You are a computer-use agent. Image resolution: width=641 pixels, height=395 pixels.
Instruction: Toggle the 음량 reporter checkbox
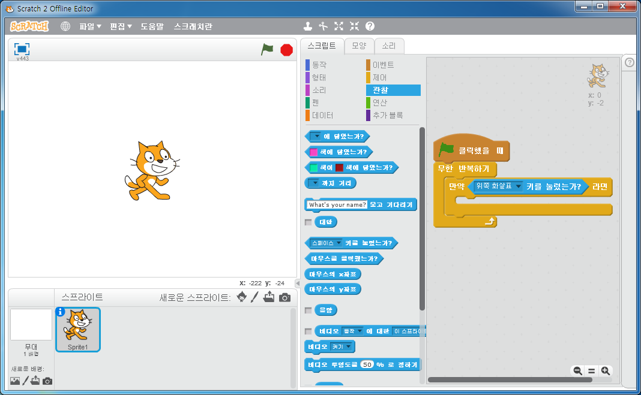point(308,310)
